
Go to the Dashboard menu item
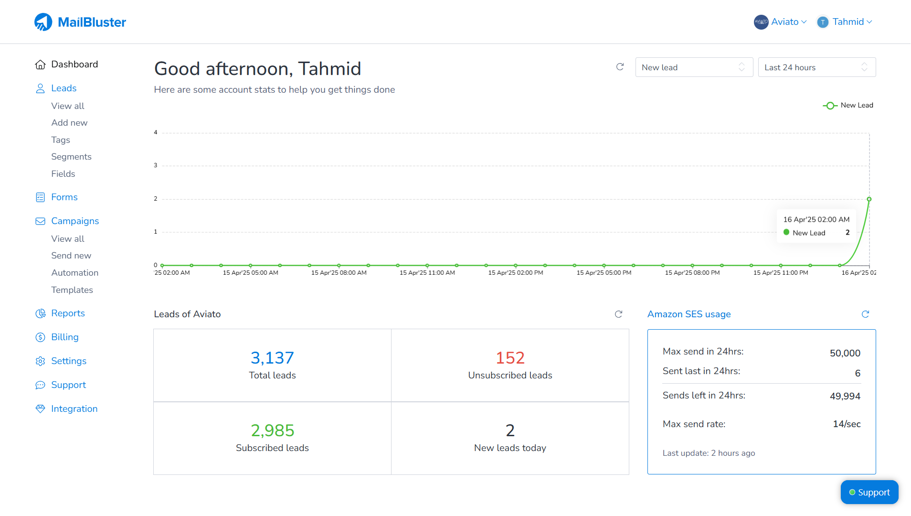click(74, 64)
